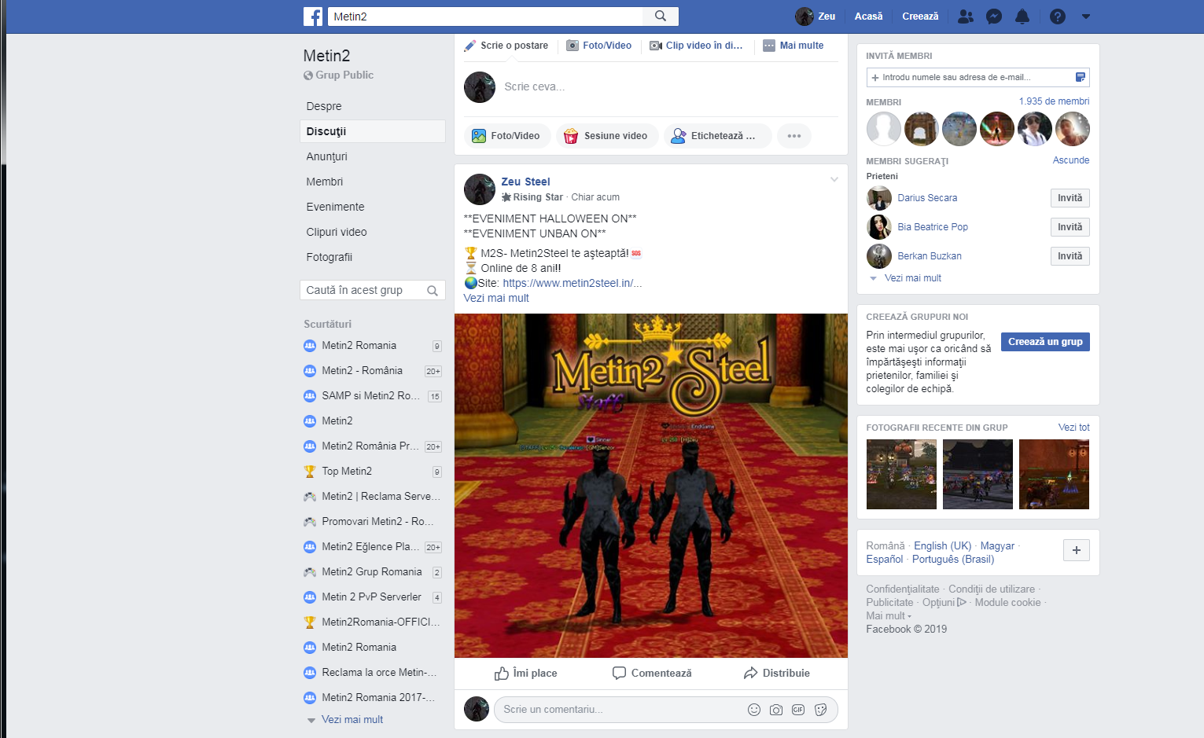Open the notifications bell icon

pos(1022,17)
